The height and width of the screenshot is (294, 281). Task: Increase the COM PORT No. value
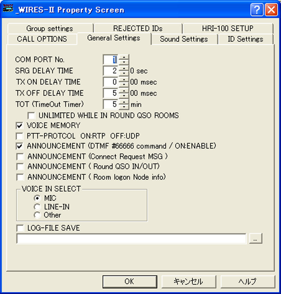point(124,57)
